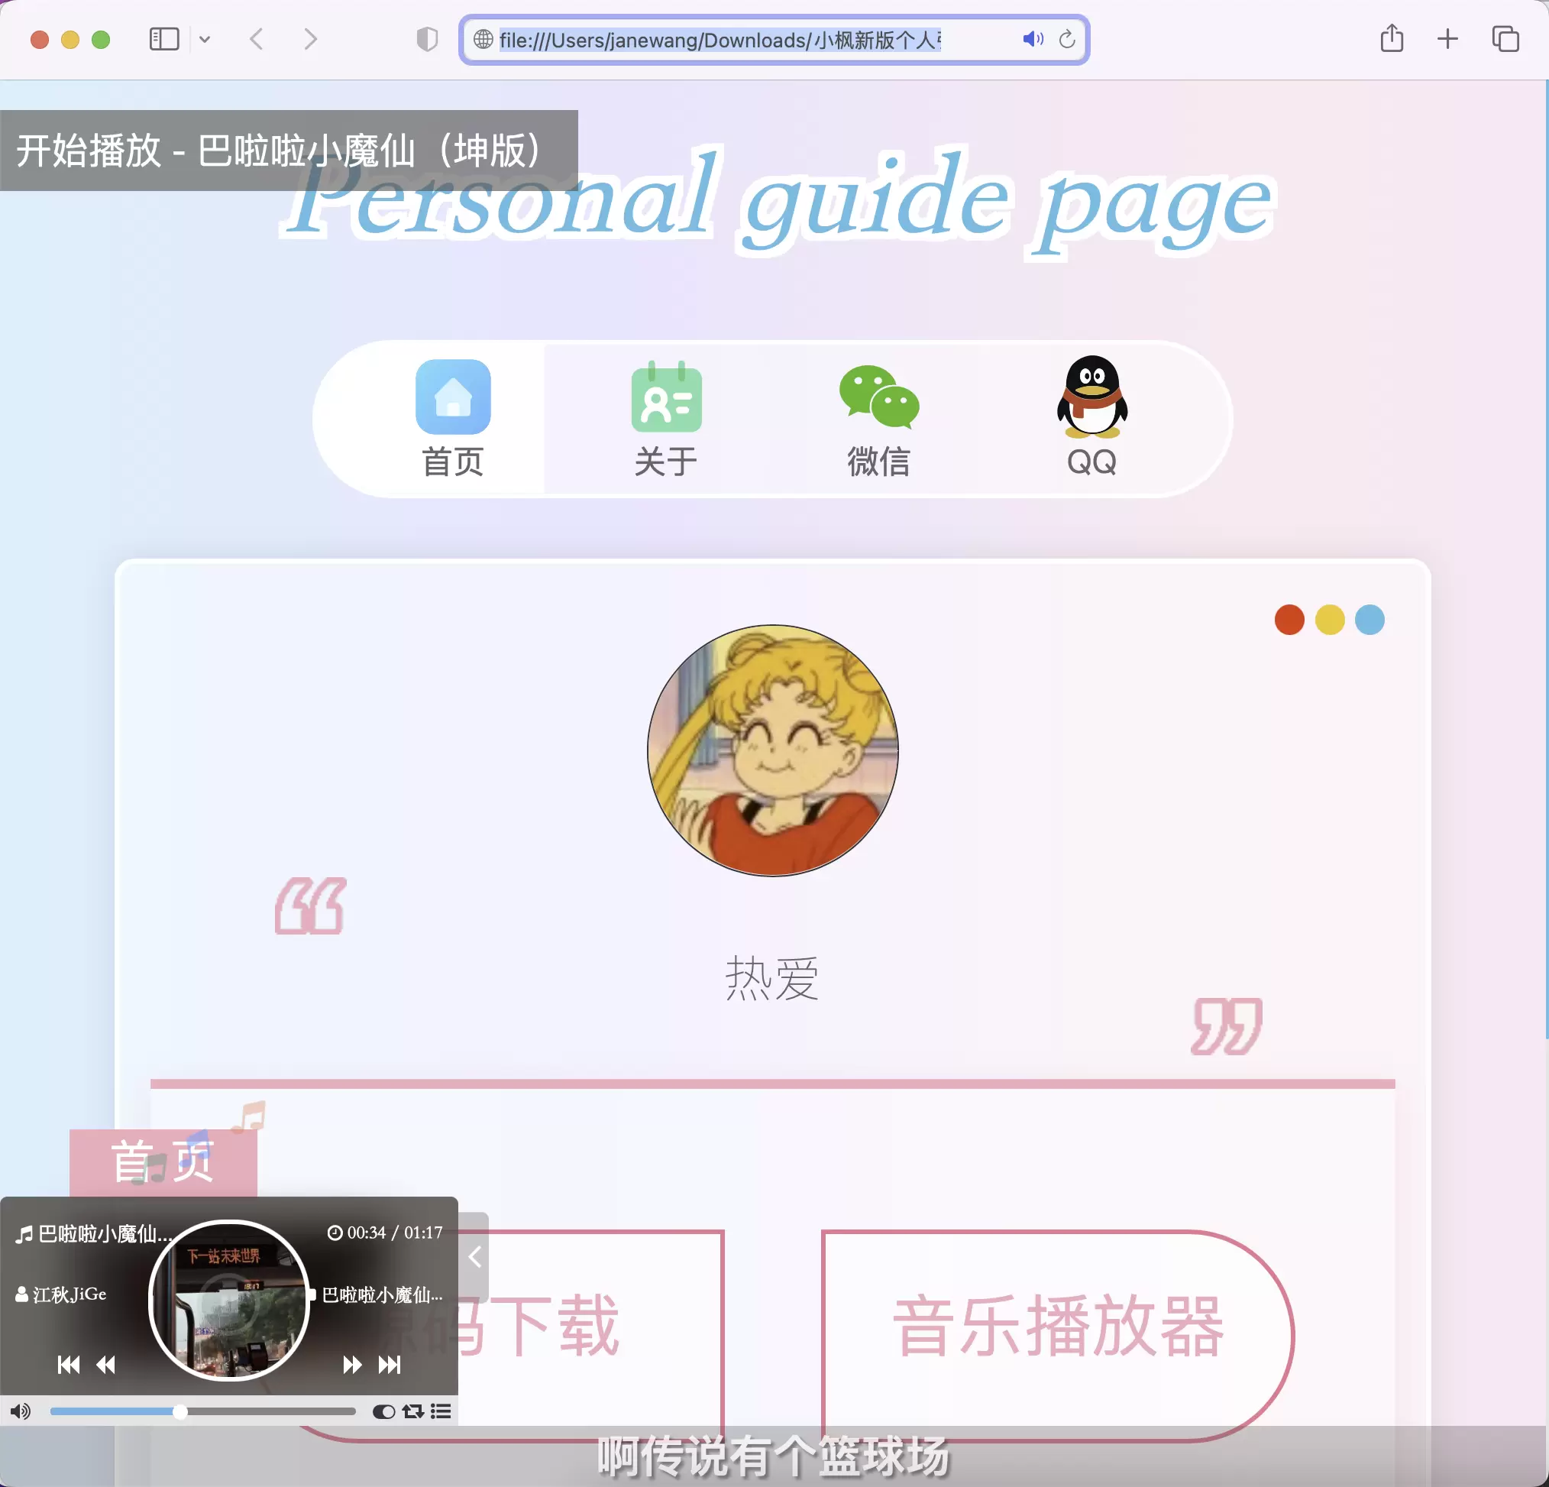Open the Safari share menu
1549x1487 pixels.
click(1392, 38)
